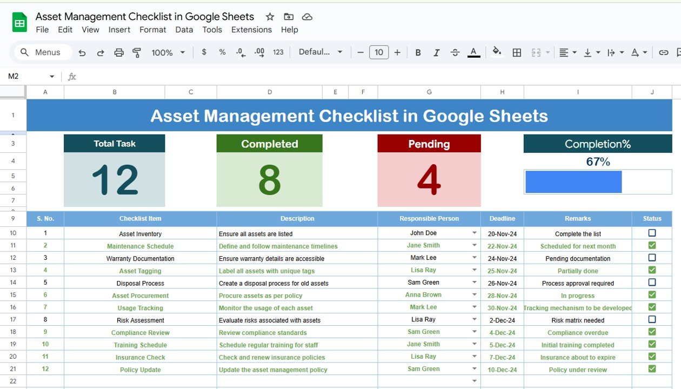Click the font size input field
This screenshot has width=681, height=389.
[379, 52]
